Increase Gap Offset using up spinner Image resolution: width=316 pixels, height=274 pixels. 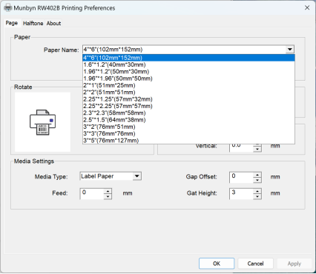pos(257,175)
